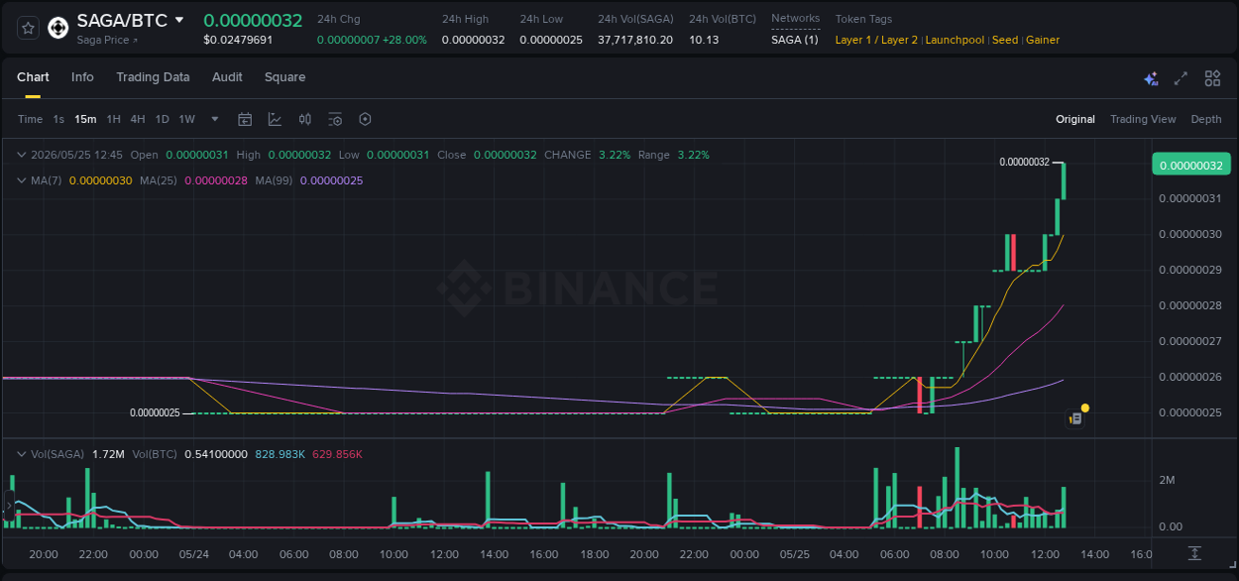Viewport: 1239px width, 581px height.
Task: Click the USD price $0.02479691
Action: point(238,40)
